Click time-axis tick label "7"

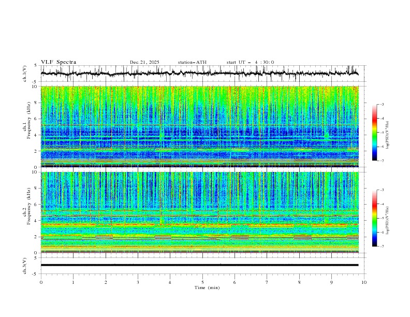[x=267, y=282]
